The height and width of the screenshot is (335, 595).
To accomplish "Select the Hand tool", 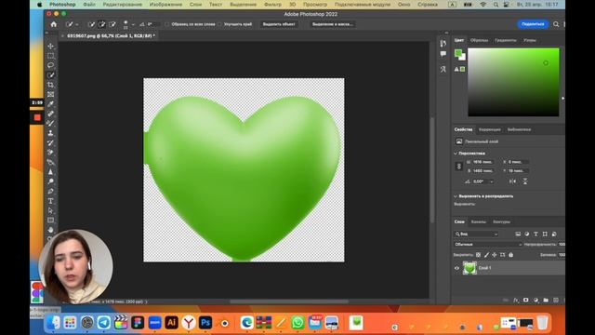I will (50, 230).
